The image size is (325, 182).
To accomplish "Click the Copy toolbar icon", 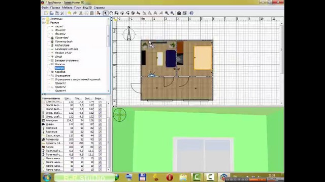I will pyautogui.click(x=86, y=13).
